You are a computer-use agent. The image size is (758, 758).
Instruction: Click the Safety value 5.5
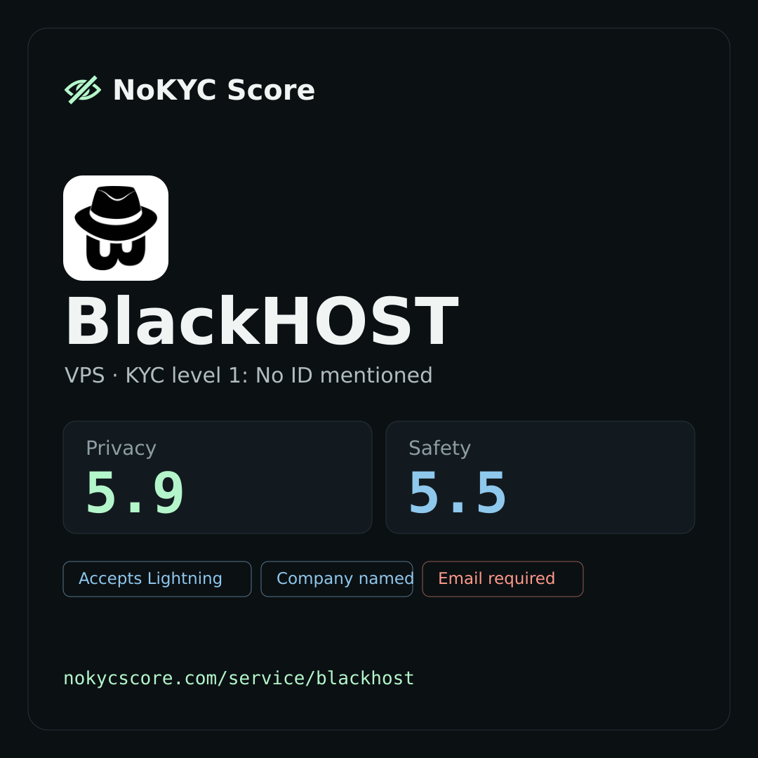click(x=458, y=493)
